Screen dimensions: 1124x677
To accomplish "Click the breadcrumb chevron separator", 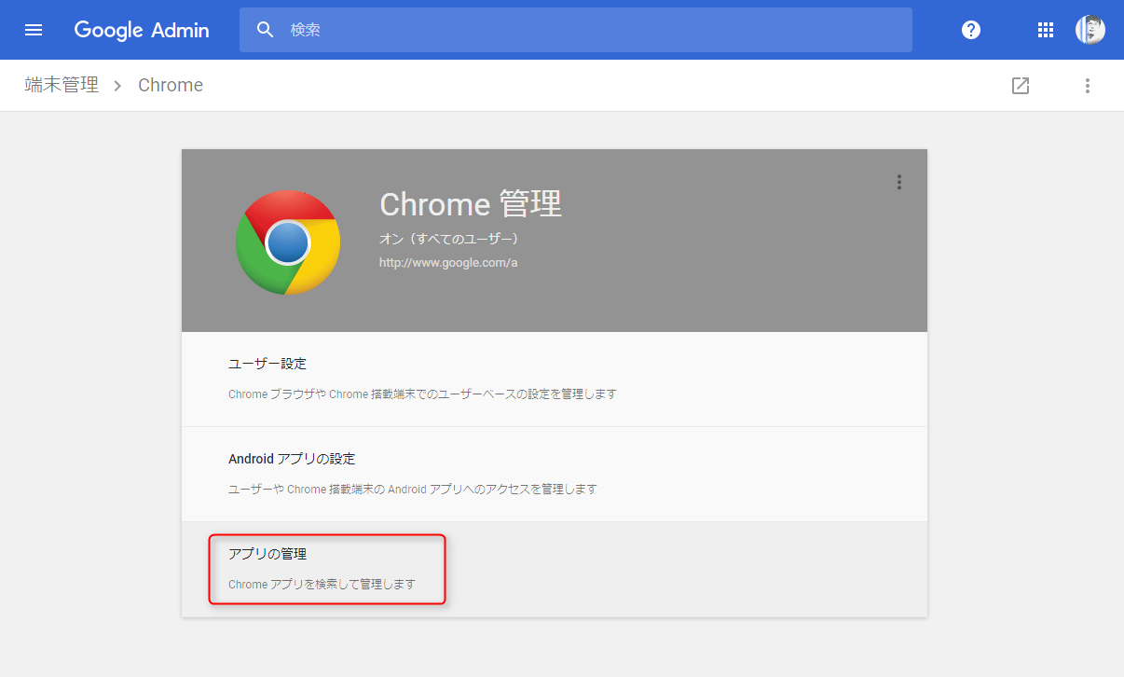I will tap(117, 86).
